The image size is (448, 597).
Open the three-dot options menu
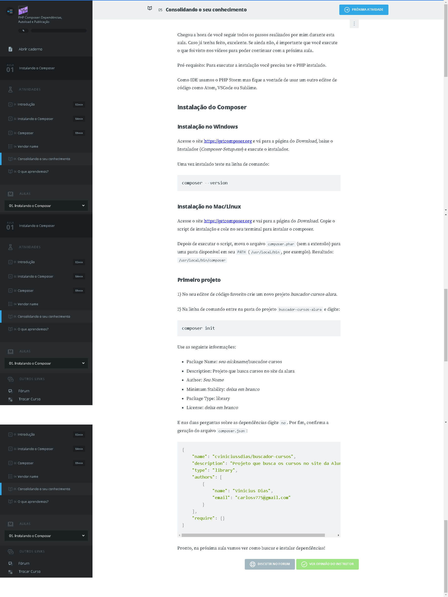point(354,24)
